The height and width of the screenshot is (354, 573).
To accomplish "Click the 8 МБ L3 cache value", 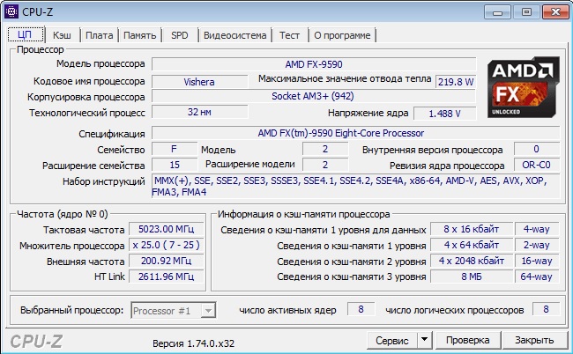I will (472, 277).
